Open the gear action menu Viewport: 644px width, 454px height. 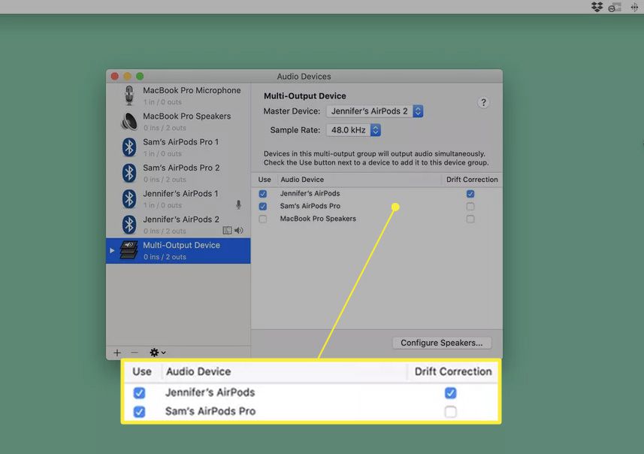click(157, 353)
